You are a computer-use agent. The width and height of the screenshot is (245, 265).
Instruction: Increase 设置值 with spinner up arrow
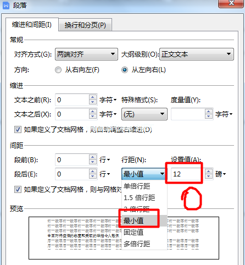tap(209, 172)
